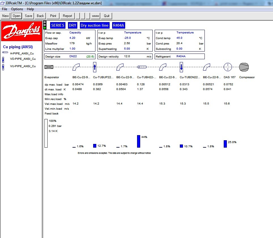
Task: Click the Capacity value for Flow or cap.
Action: (75, 33)
